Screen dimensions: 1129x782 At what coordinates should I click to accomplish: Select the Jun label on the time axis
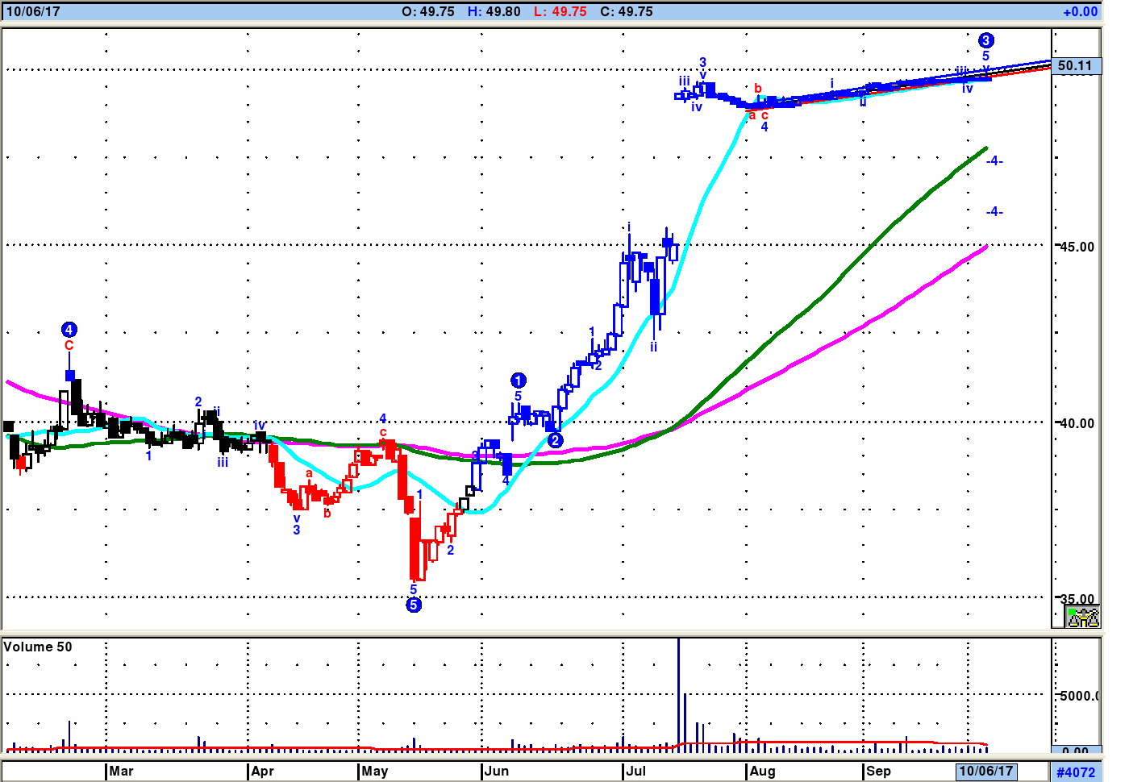click(x=497, y=772)
